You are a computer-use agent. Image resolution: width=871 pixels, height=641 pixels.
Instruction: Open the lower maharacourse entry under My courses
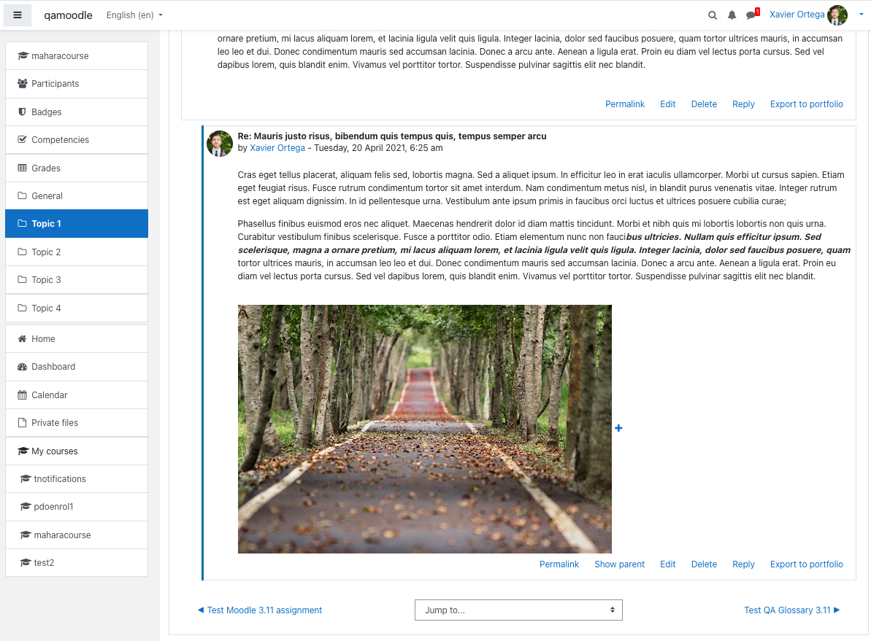tap(77, 535)
